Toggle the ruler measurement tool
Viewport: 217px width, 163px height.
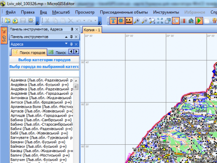tap(129, 21)
